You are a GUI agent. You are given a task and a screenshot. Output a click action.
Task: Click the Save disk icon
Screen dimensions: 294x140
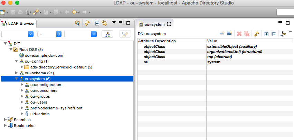(13, 12)
